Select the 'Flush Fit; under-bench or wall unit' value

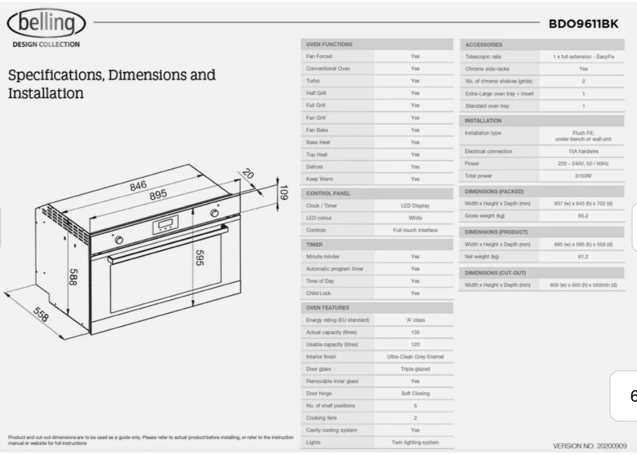(x=584, y=136)
